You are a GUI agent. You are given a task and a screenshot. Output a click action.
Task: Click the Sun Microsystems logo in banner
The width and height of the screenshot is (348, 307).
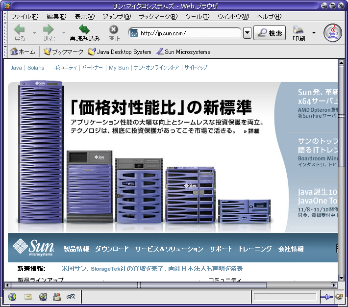click(33, 247)
